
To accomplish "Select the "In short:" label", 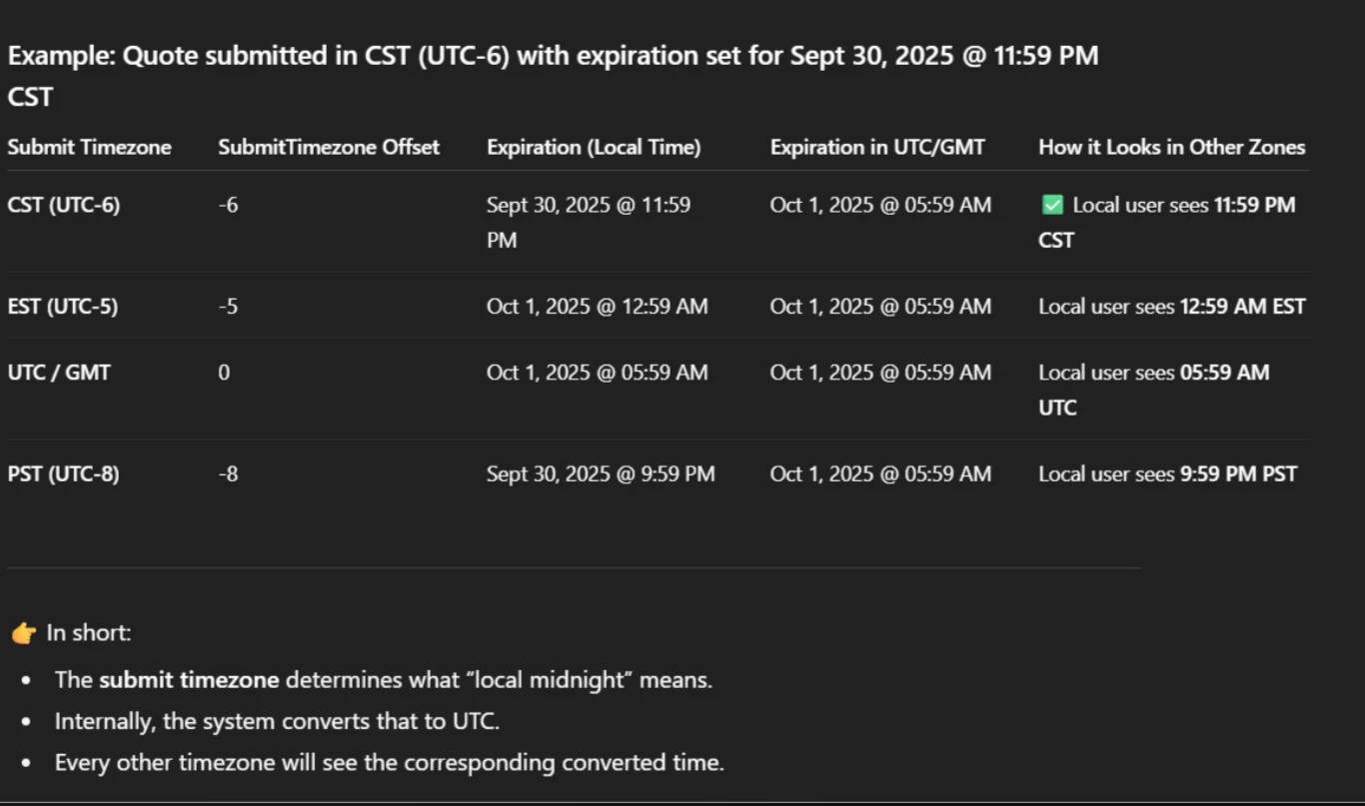I will [x=89, y=633].
